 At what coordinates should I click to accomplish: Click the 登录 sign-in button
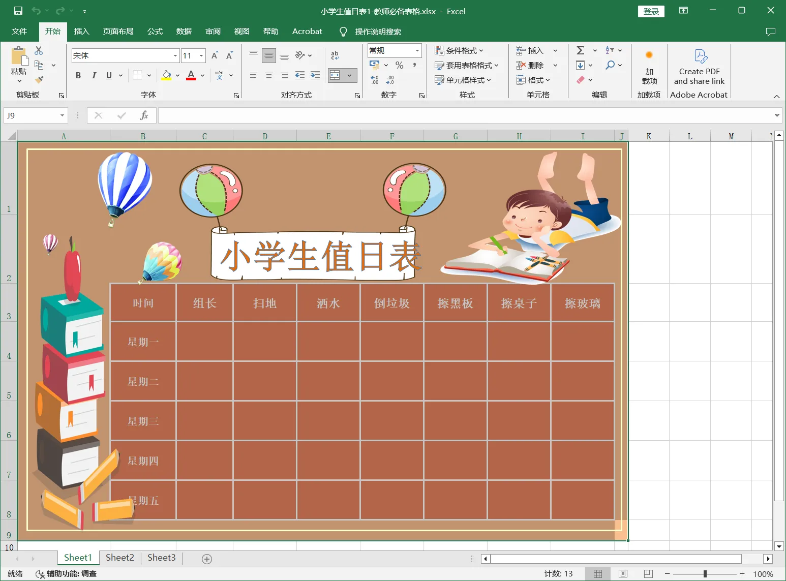(651, 11)
